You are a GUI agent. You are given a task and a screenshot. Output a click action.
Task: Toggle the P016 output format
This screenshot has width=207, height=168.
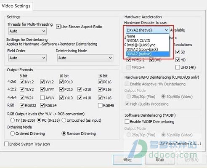pyautogui.click(x=100, y=82)
